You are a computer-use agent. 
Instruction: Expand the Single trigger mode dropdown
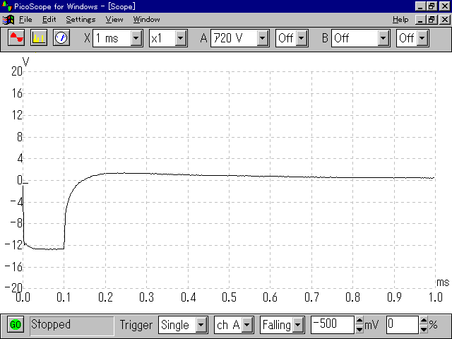click(201, 325)
